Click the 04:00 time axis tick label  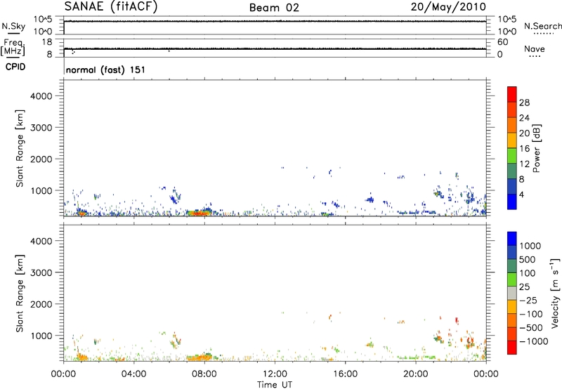coord(133,374)
